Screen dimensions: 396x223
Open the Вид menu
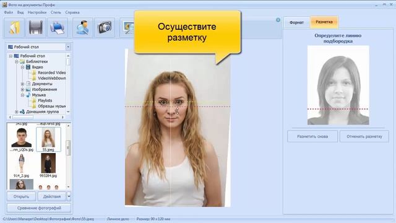point(20,12)
